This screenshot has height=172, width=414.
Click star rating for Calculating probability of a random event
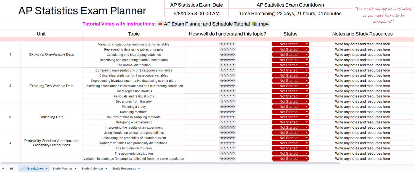tap(227, 138)
